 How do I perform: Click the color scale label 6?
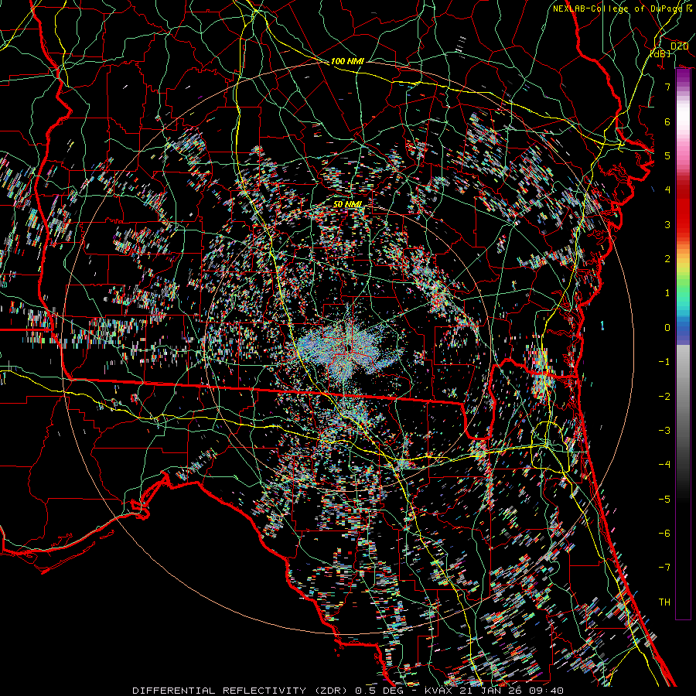click(x=667, y=121)
